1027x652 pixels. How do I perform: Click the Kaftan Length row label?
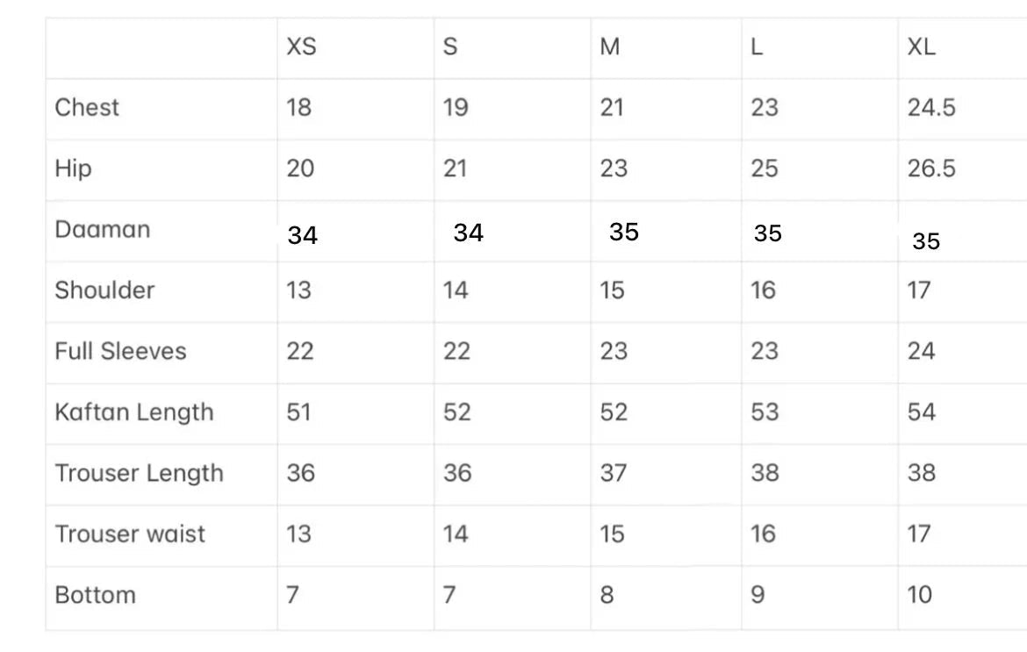[x=134, y=412]
